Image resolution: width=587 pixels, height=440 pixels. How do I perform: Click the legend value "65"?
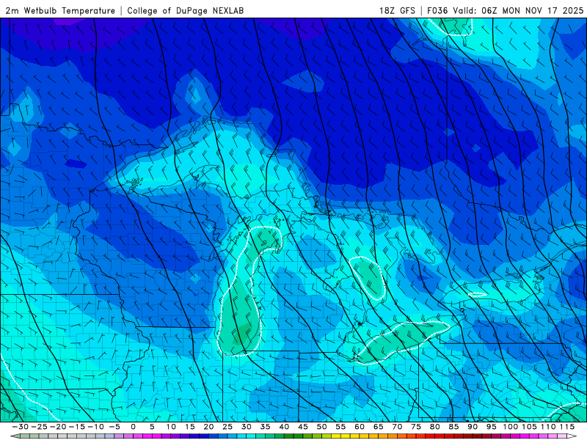(378, 427)
